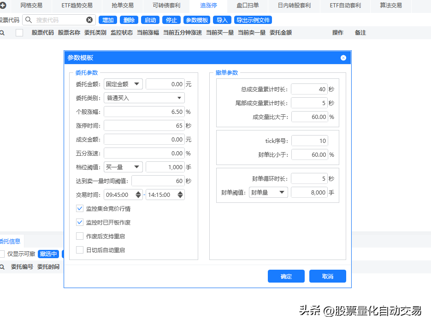This screenshot has height=325, width=431.
Task: Switch to the 可转债套利 tab
Action: click(x=166, y=6)
